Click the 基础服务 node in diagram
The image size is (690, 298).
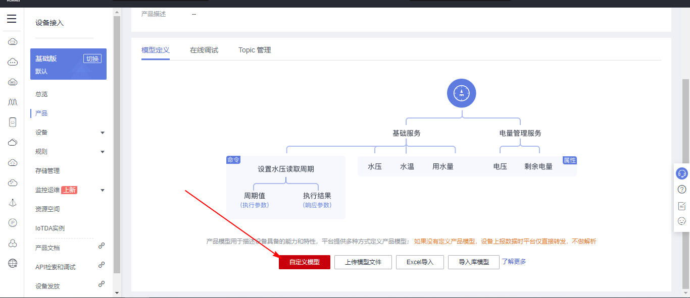[x=407, y=134]
